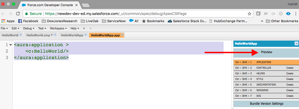Click the blue cloud extension icon
Image resolution: width=299 pixels, height=109 pixels.
pos(288,14)
